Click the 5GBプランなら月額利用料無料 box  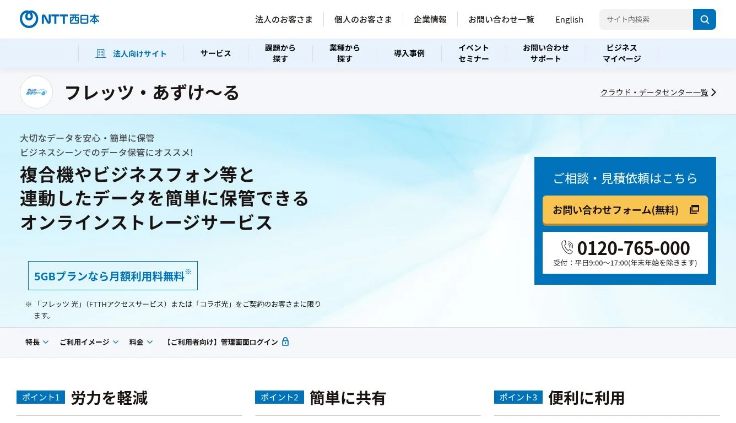pos(113,275)
